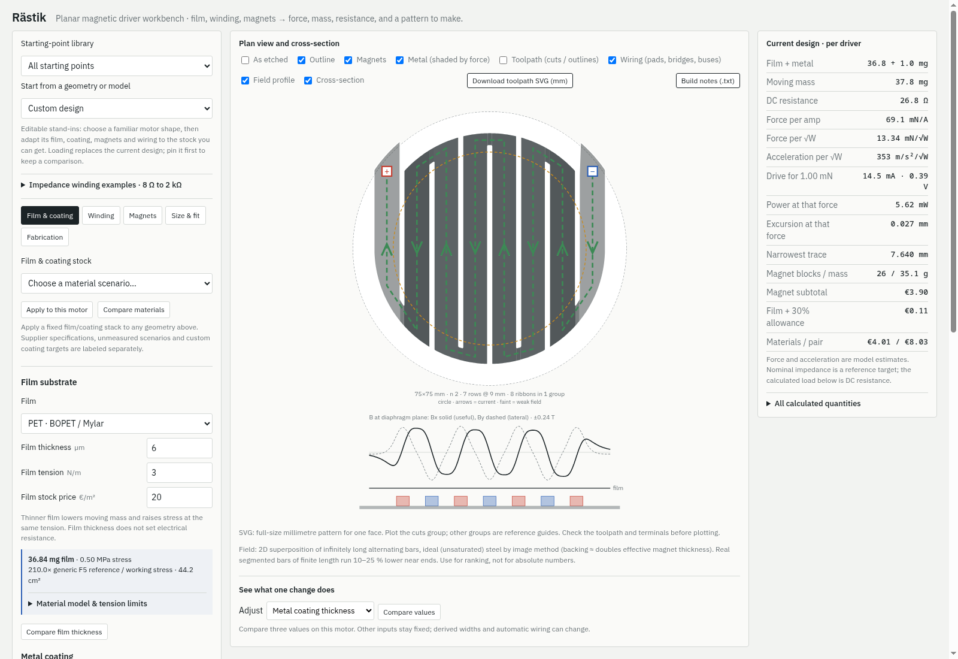This screenshot has height=659, width=958.
Task: Toggle the Cross-section checkbox
Action: coord(308,81)
